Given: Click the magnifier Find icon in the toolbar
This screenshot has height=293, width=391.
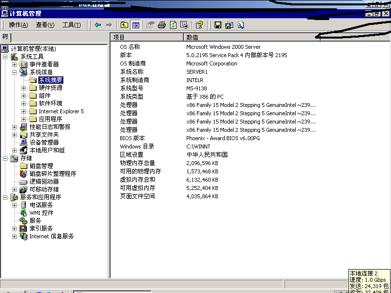Looking at the screenshot, I should click(240, 25).
